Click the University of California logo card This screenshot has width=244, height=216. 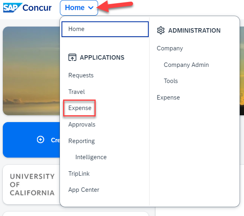click(31, 185)
